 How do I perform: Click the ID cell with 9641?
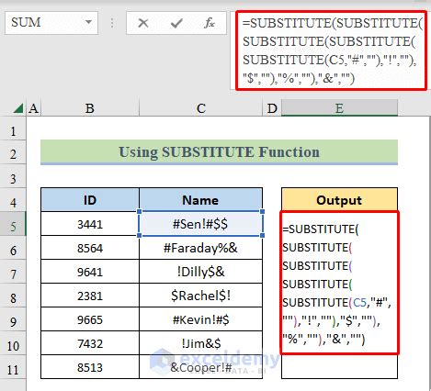(x=90, y=272)
